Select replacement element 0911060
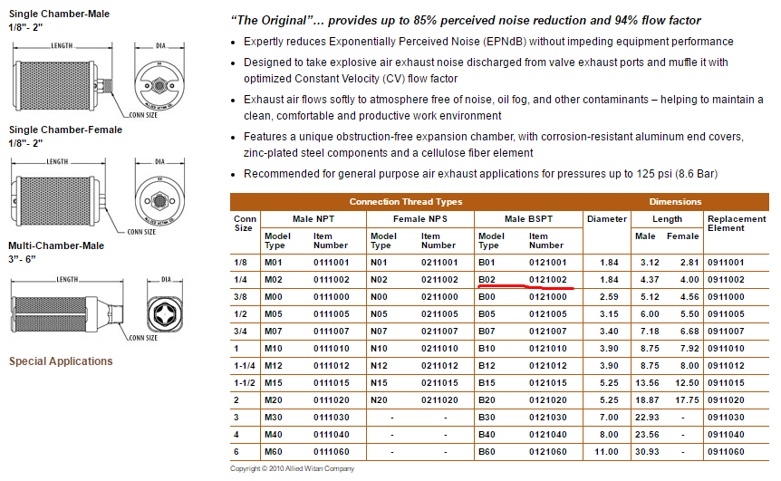Image resolution: width=781 pixels, height=481 pixels. 726,452
